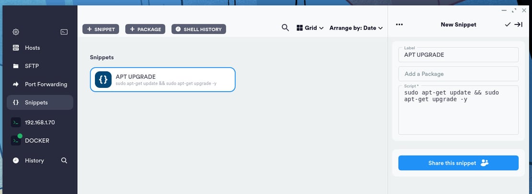Go to Hosts in the sidebar

pos(32,48)
